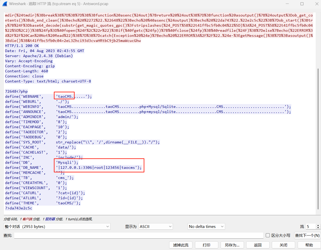Click the define('CREATHTML' '0' line
The height and width of the screenshot is (250, 321).
(36, 183)
